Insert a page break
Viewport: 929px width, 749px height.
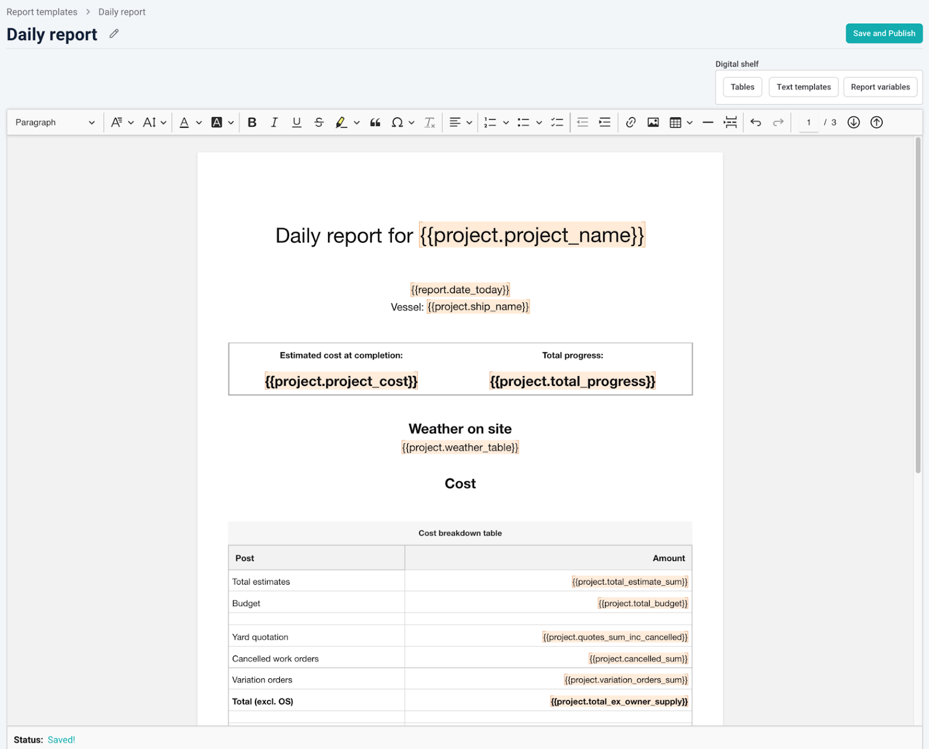pos(730,123)
